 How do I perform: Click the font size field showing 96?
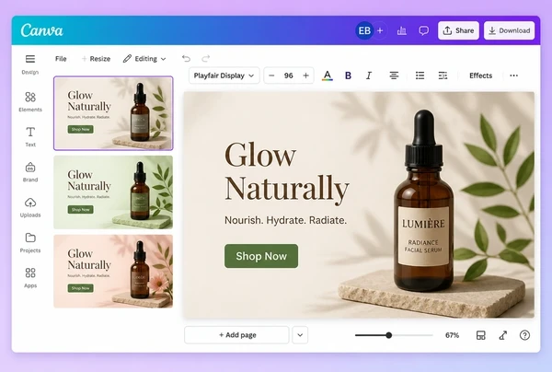tap(289, 76)
